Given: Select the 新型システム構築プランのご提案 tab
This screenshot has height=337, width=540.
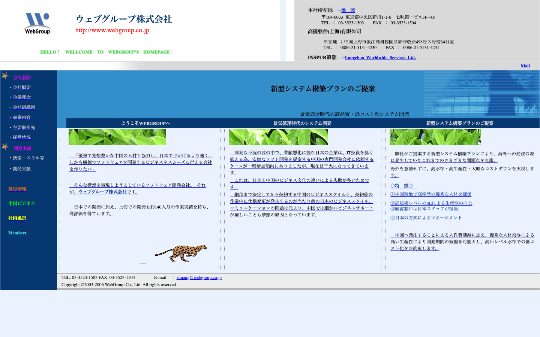Looking at the screenshot, I should click(x=460, y=123).
